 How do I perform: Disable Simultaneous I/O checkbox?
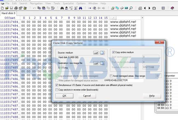point(56,85)
